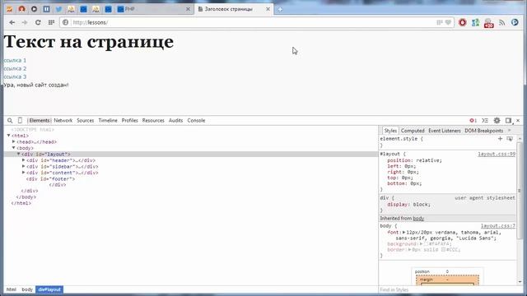This screenshot has height=296, width=527.
Task: Open the Profiles panel tab
Action: click(130, 121)
